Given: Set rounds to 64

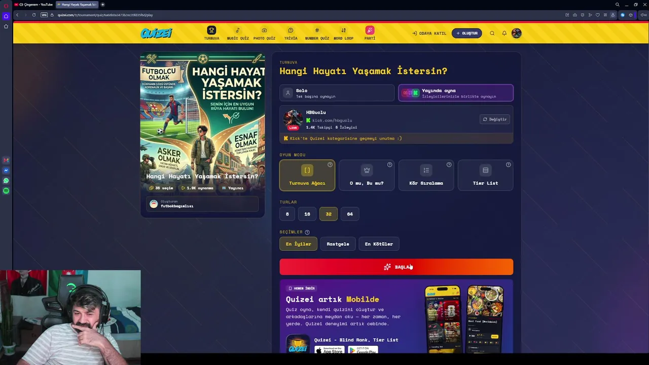Looking at the screenshot, I should (x=350, y=214).
